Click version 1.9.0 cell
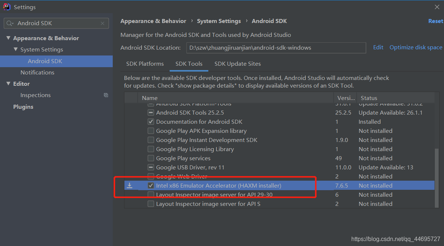444x246 pixels. coord(341,140)
